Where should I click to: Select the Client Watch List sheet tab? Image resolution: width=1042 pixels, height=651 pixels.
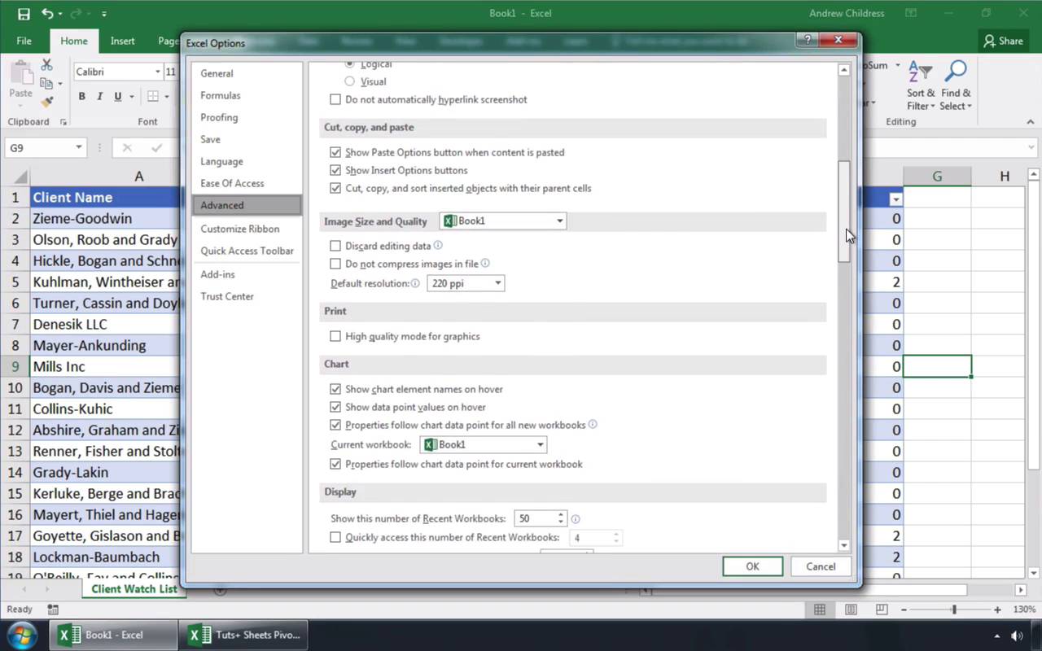(x=134, y=588)
